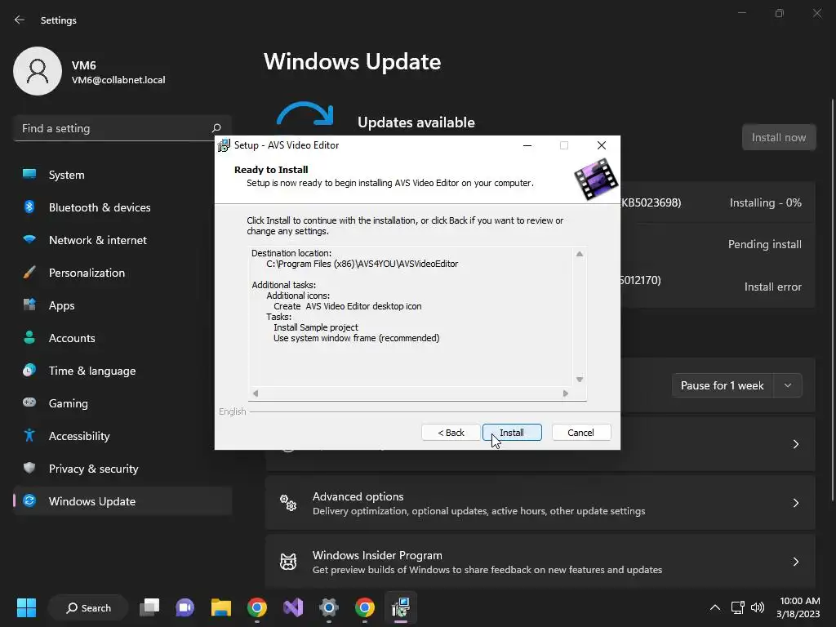Open File Explorer from taskbar
This screenshot has height=627, width=836.
click(x=220, y=607)
